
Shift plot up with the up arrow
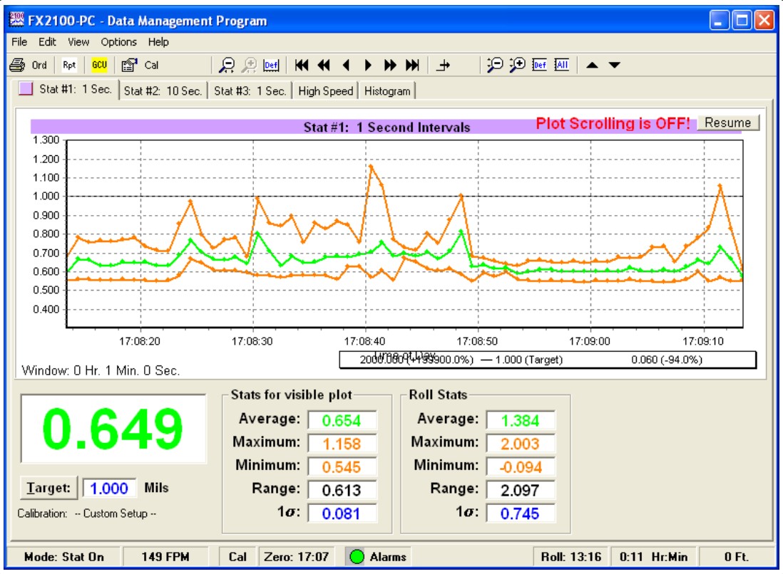click(x=592, y=65)
